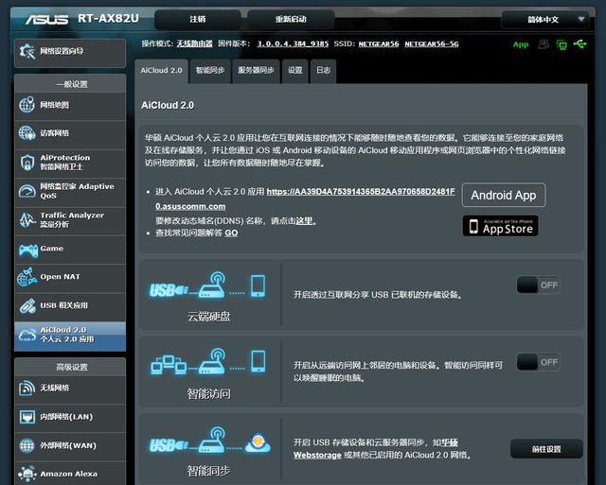Screen dimensions: 606x485
Task: Click the green App status label
Action: [521, 44]
